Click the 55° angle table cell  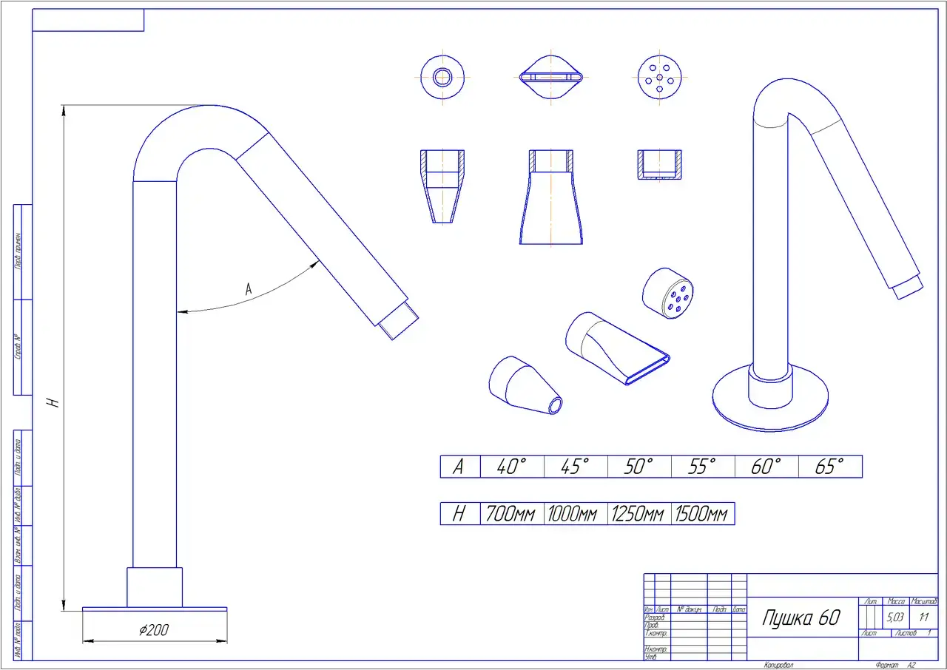coord(703,467)
